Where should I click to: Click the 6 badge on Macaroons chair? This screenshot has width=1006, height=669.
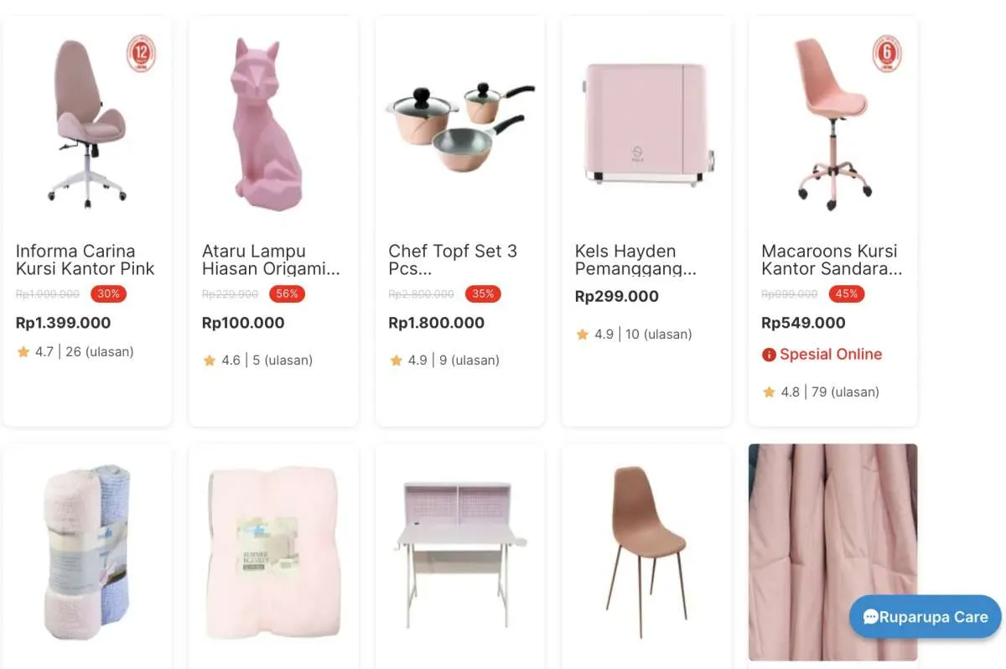coord(887,54)
